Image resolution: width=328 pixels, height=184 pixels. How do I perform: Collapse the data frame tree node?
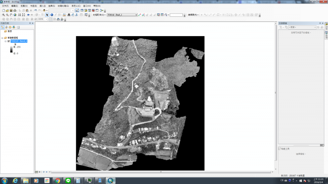click(2, 37)
